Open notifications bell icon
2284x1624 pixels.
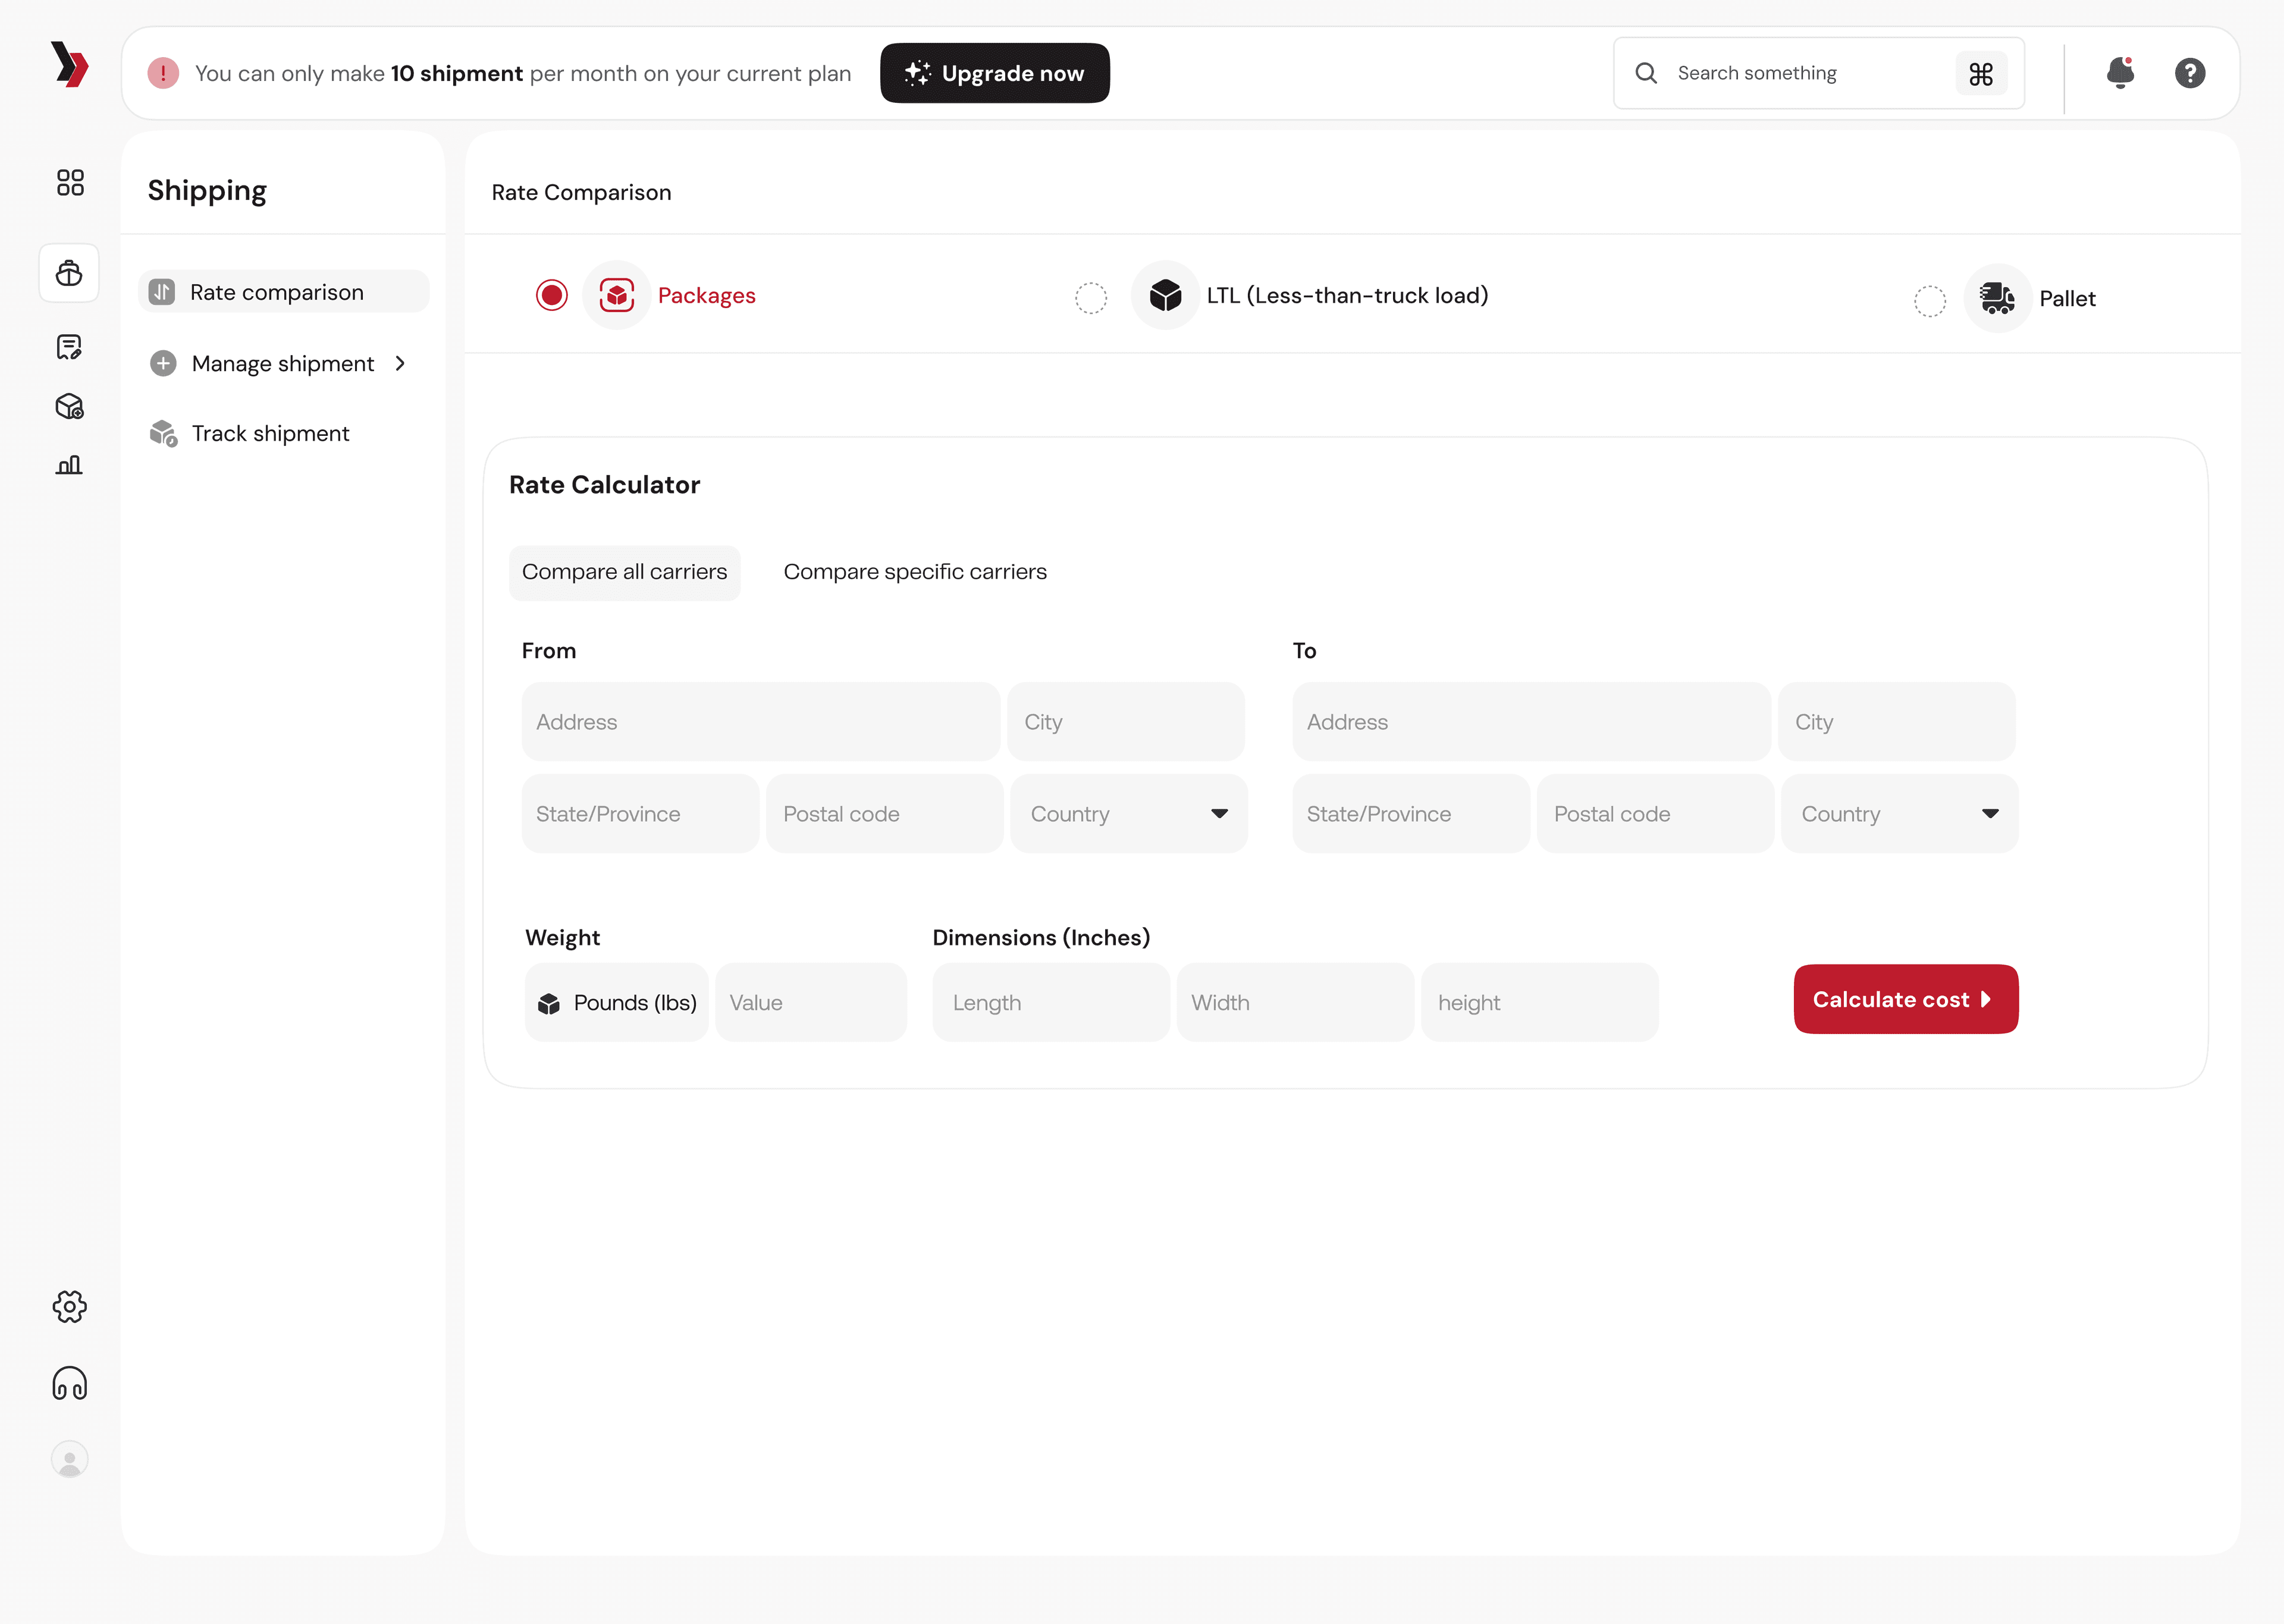[x=2120, y=73]
